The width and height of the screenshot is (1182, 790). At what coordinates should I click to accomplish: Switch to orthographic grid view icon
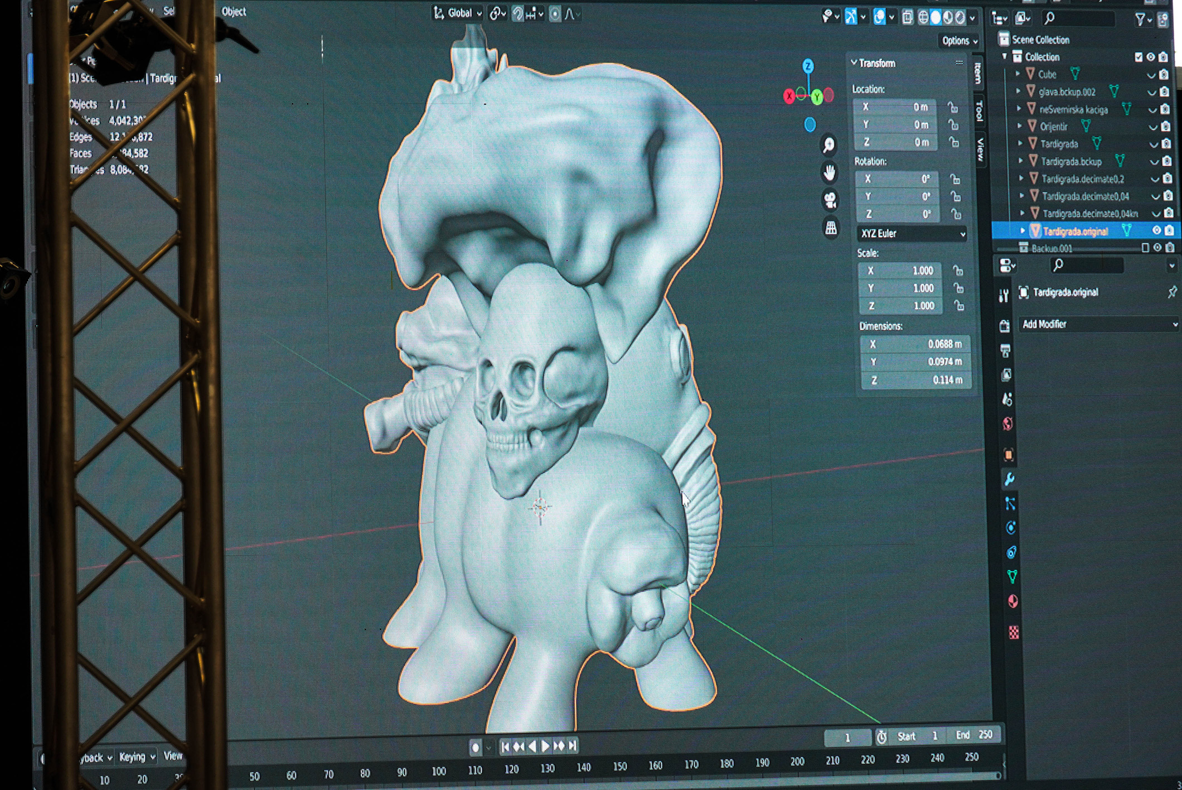[x=831, y=228]
